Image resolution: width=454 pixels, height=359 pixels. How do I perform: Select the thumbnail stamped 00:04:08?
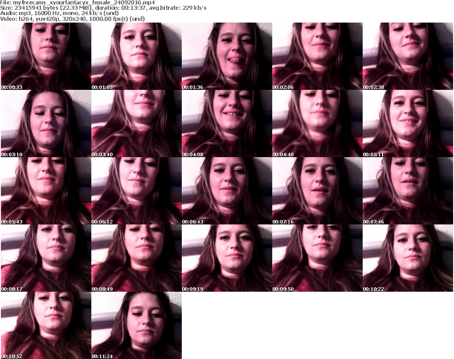[227, 124]
